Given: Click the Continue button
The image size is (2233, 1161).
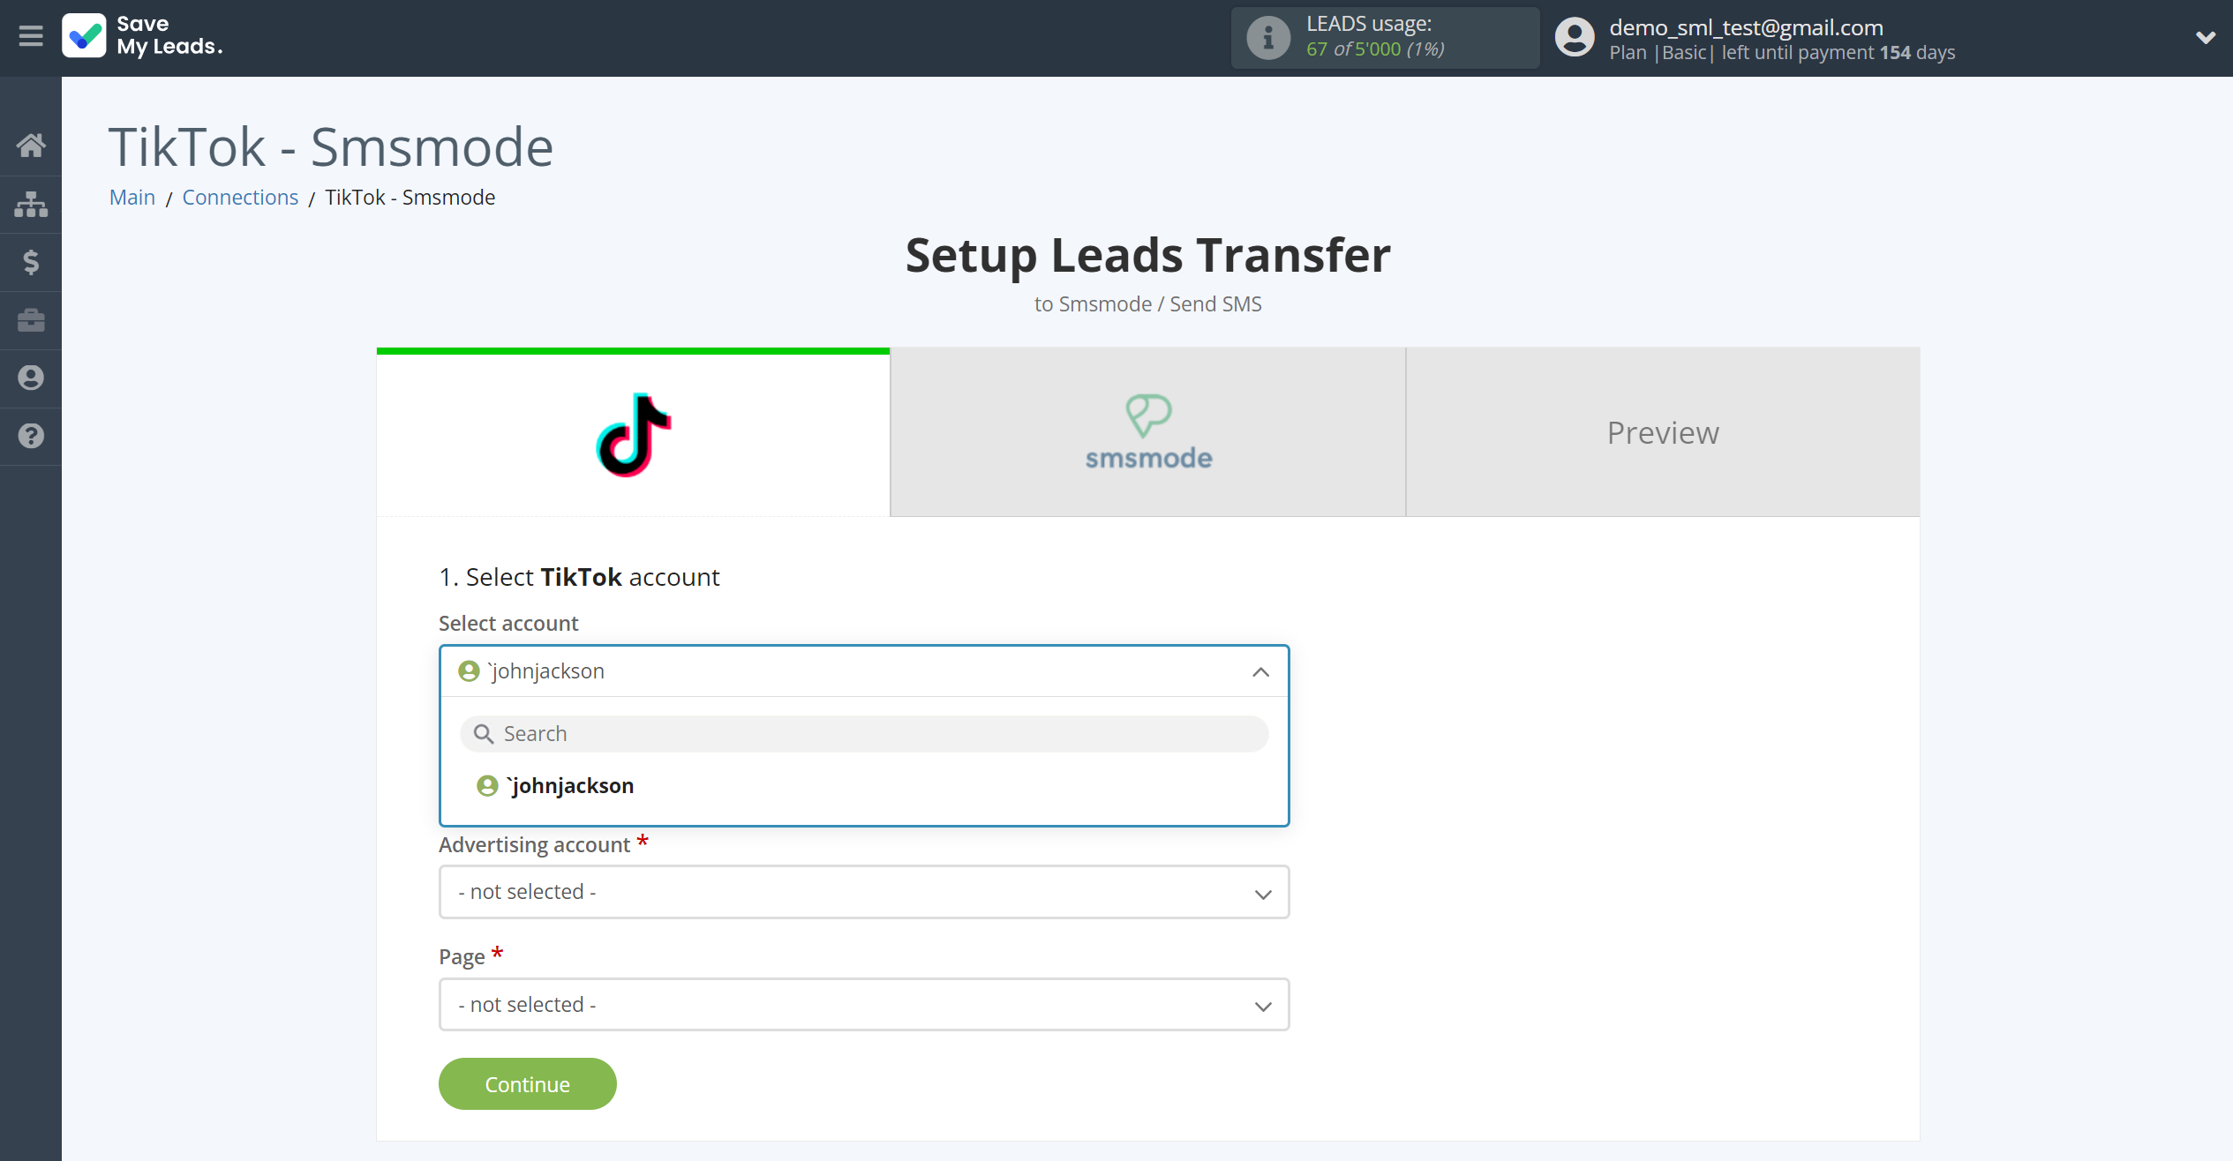Looking at the screenshot, I should [x=527, y=1082].
